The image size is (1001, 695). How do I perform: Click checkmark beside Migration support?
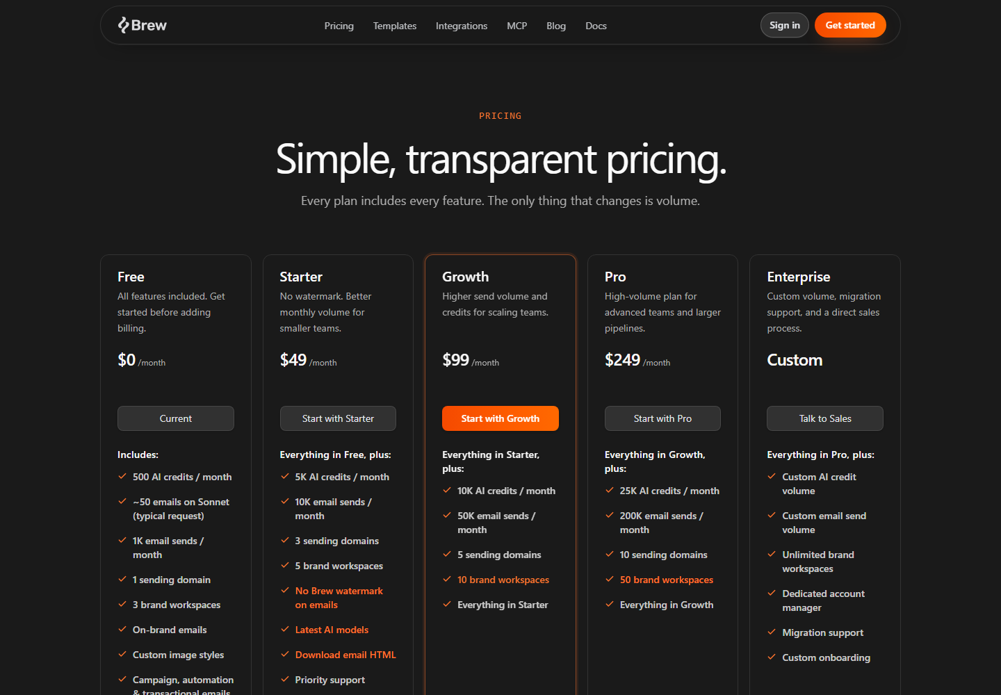(x=772, y=632)
